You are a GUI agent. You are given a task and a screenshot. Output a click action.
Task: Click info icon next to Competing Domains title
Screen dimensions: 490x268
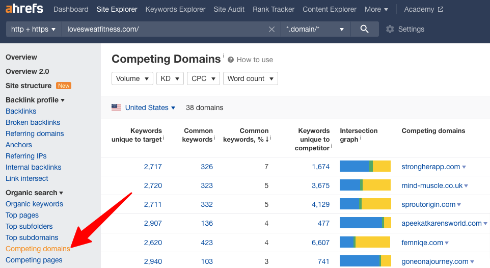click(224, 56)
